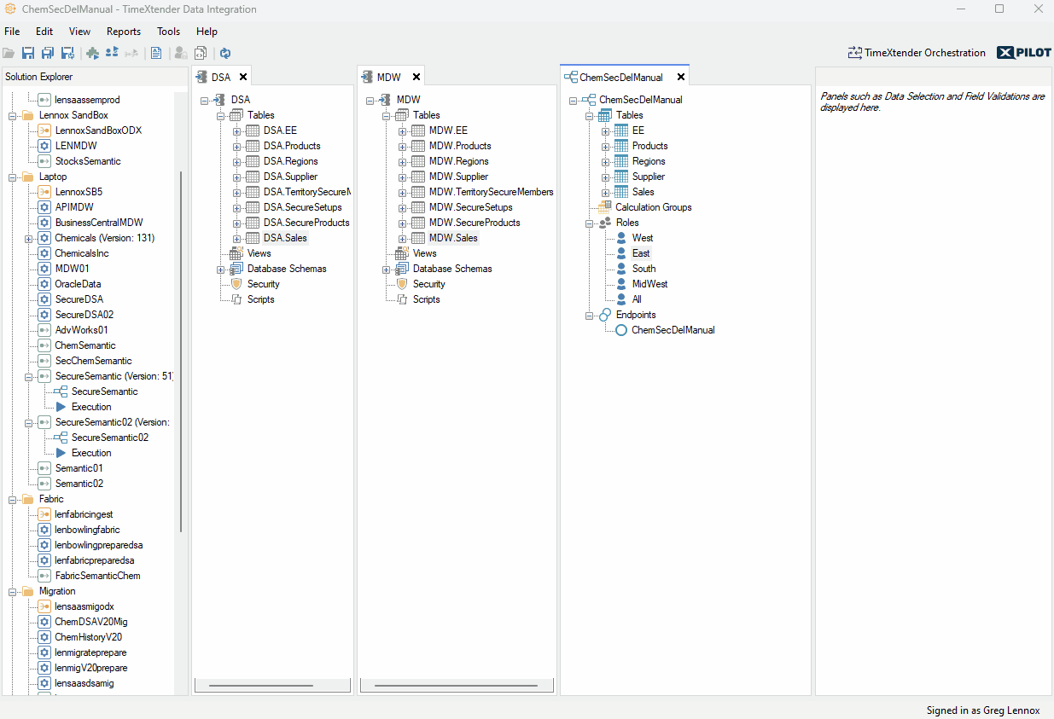The width and height of the screenshot is (1054, 719).
Task: Collapse the Fabric folder node
Action: [13, 500]
